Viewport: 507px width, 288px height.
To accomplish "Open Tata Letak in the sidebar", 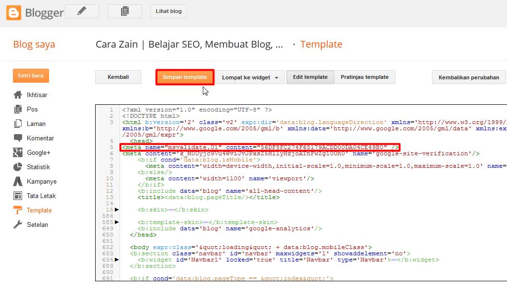I will click(x=41, y=196).
